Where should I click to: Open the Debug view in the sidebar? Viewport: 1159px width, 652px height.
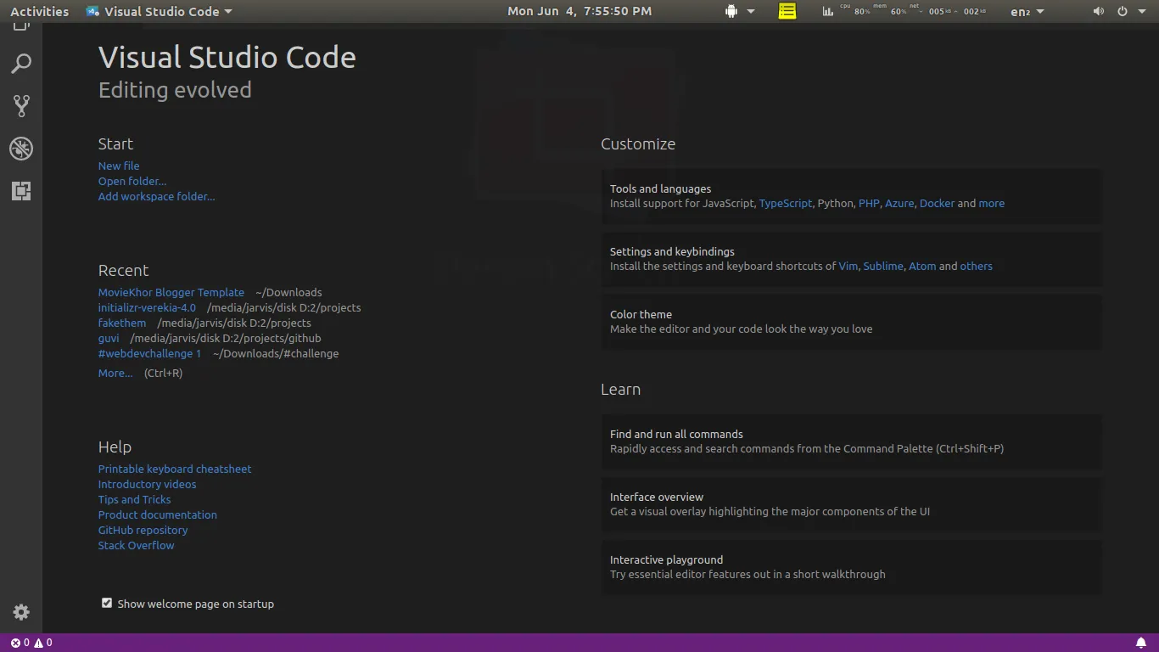pyautogui.click(x=20, y=148)
